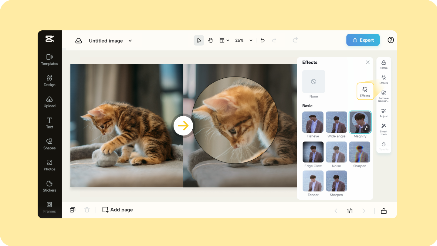Image resolution: width=437 pixels, height=246 pixels.
Task: Open Smart tools
Action: click(384, 129)
